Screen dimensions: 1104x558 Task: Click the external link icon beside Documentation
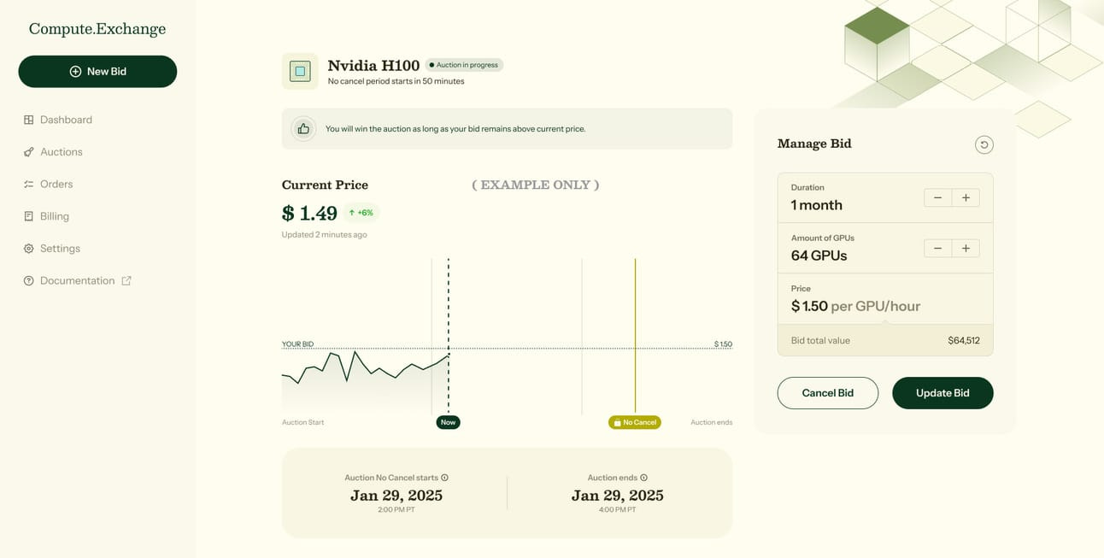(126, 280)
